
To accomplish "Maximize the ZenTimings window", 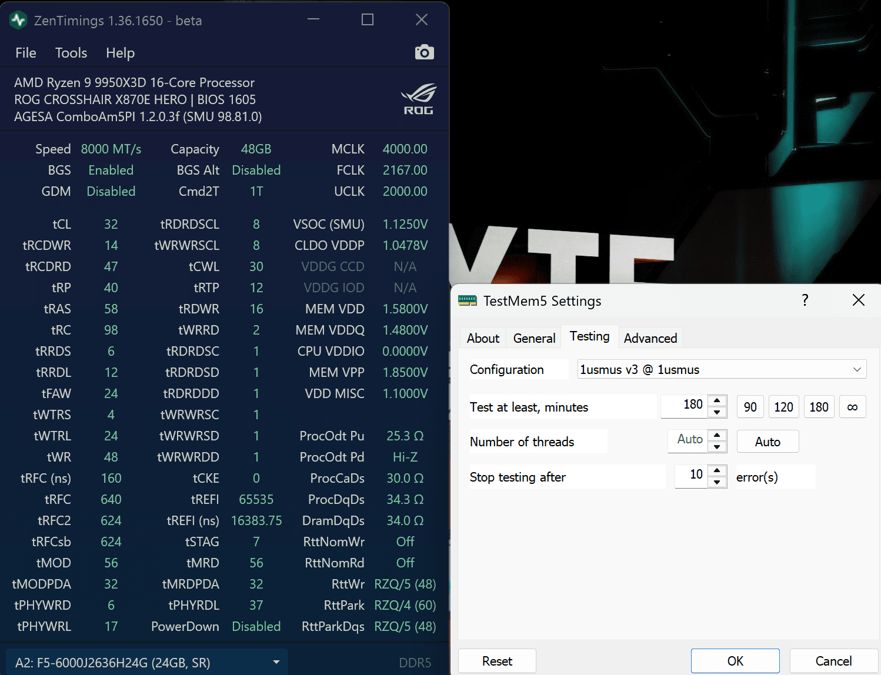I will point(368,19).
